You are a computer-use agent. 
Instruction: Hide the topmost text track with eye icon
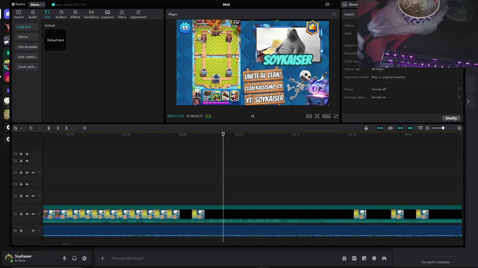pos(27,154)
